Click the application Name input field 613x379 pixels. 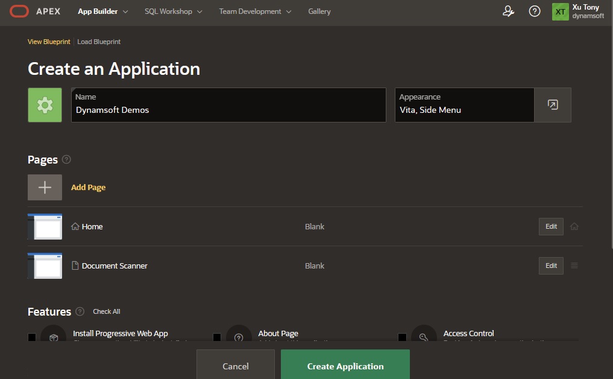pyautogui.click(x=228, y=110)
